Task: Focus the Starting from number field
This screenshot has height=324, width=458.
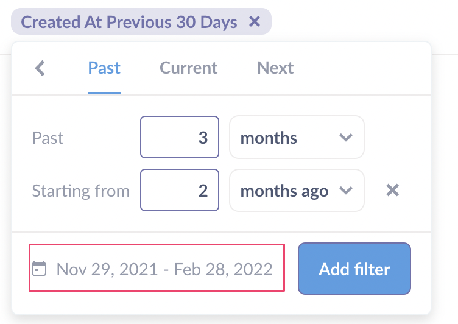Action: (x=179, y=191)
